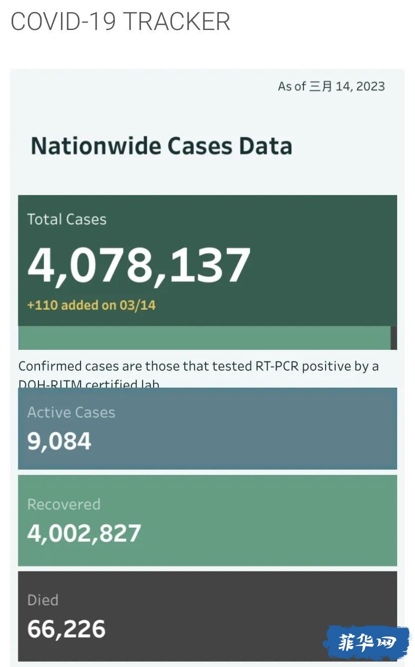415x667 pixels.
Task: Click the 66,226 deaths figure
Action: tap(66, 629)
